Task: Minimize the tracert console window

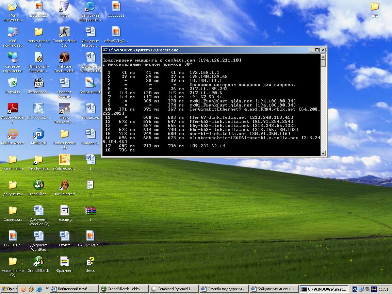Action: (311, 50)
